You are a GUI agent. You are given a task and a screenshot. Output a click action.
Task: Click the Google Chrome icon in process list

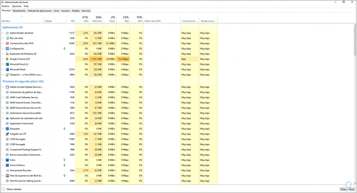(7, 59)
